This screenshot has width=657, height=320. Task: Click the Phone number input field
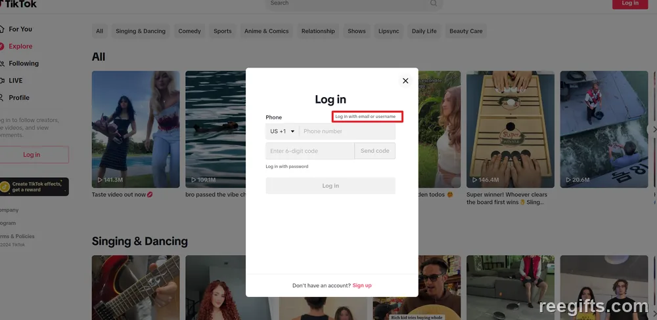pyautogui.click(x=347, y=131)
